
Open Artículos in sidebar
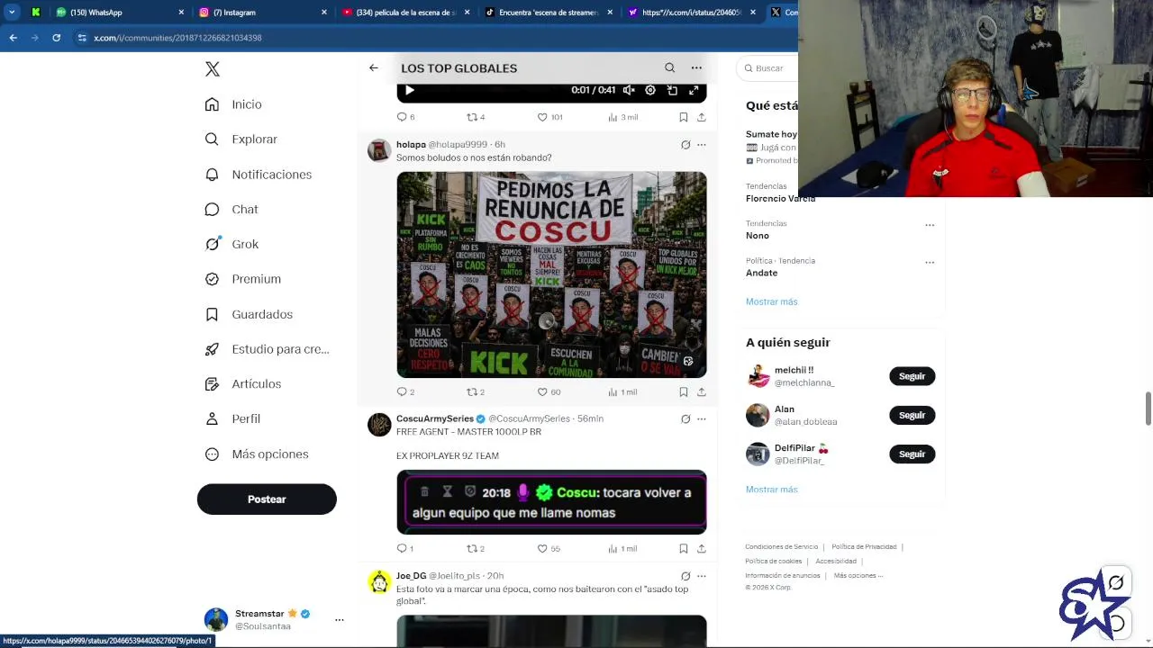pos(242,384)
